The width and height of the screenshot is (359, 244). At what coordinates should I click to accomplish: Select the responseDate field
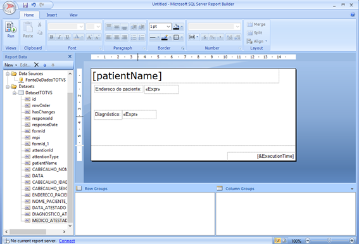click(x=45, y=125)
